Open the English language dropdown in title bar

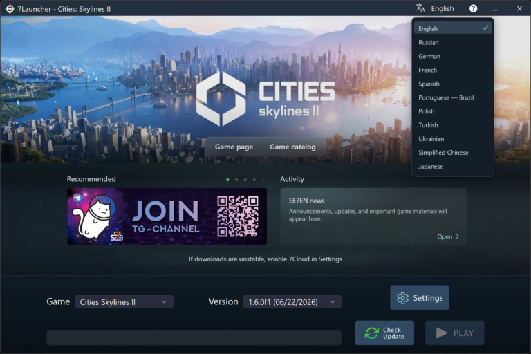click(x=442, y=8)
